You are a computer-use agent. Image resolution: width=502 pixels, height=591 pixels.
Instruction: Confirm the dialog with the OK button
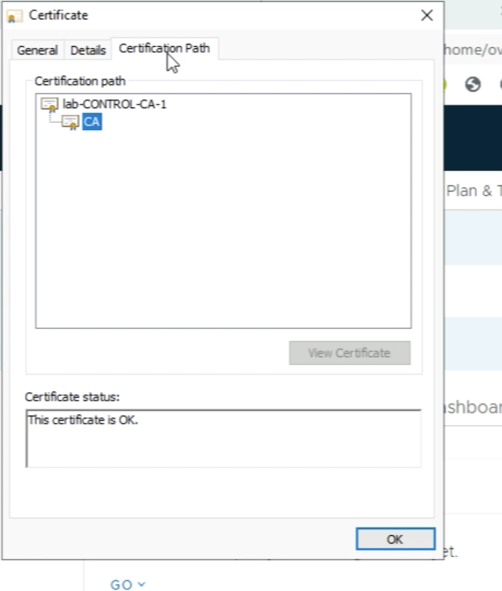(x=395, y=539)
